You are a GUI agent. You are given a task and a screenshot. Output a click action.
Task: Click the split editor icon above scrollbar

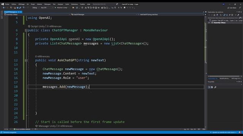point(205,14)
